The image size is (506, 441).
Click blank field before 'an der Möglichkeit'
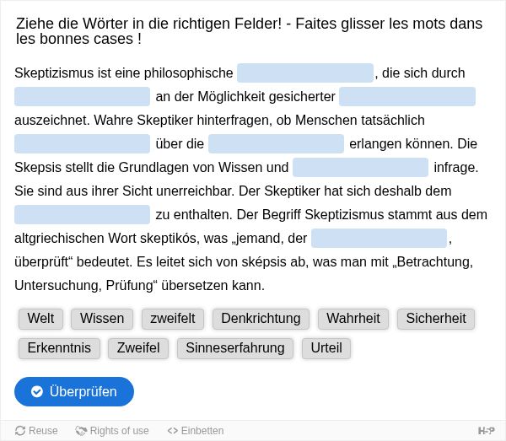click(82, 96)
